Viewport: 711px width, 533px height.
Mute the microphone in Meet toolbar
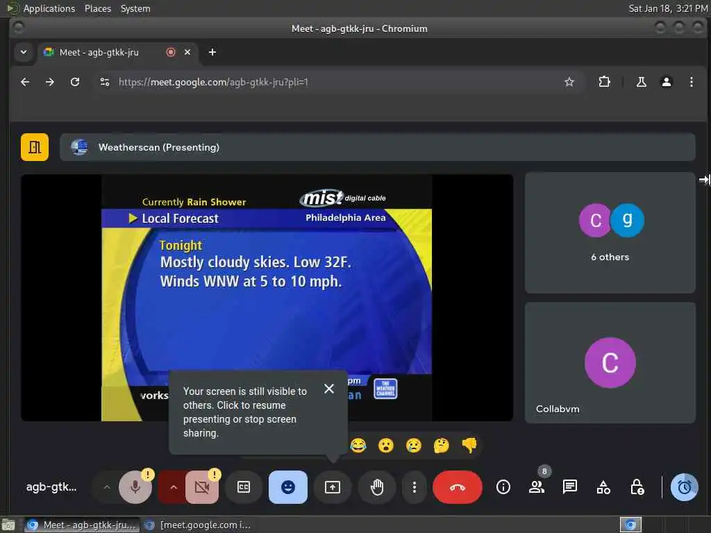click(x=135, y=487)
